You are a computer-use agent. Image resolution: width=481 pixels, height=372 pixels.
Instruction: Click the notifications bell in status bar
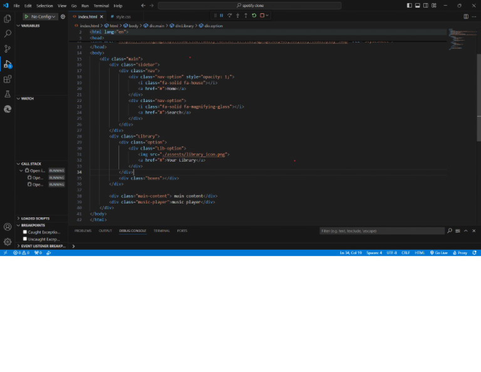pyautogui.click(x=474, y=253)
